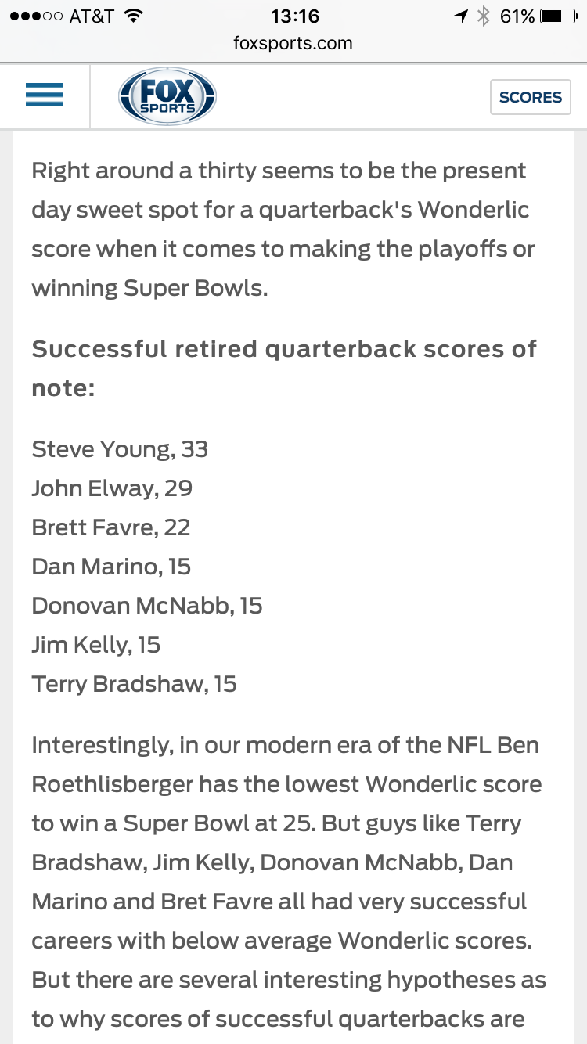Tap the 'Terry Bradshaw, 15' line
The image size is (587, 1044).
pyautogui.click(x=134, y=684)
